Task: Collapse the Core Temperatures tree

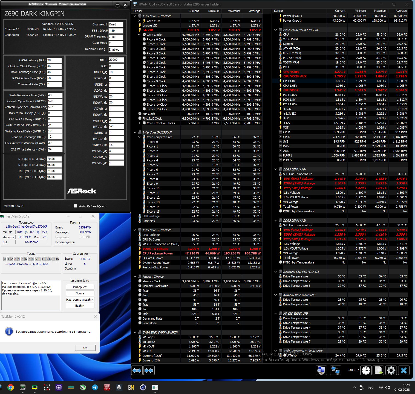Action: pyautogui.click(x=139, y=137)
